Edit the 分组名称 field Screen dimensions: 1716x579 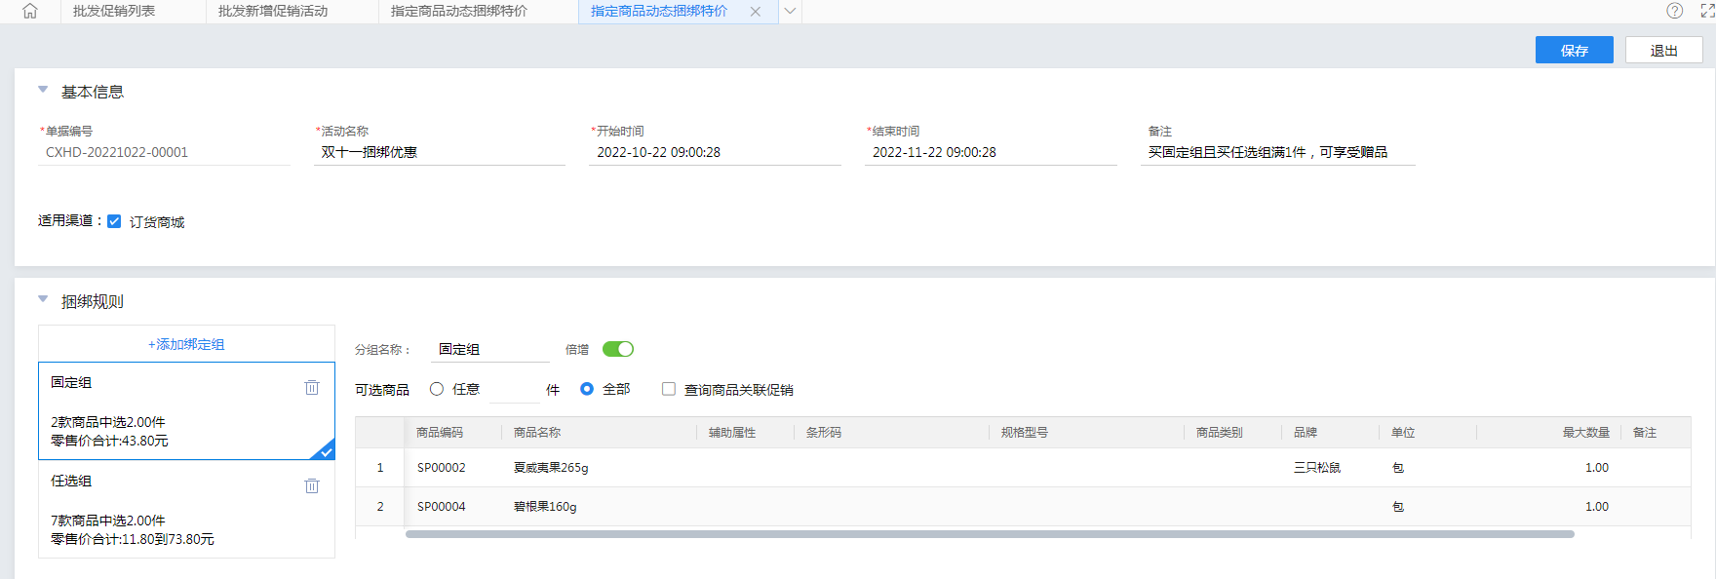(490, 349)
